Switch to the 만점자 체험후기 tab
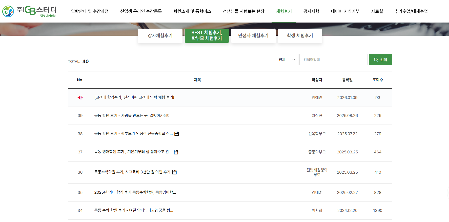 tap(253, 36)
